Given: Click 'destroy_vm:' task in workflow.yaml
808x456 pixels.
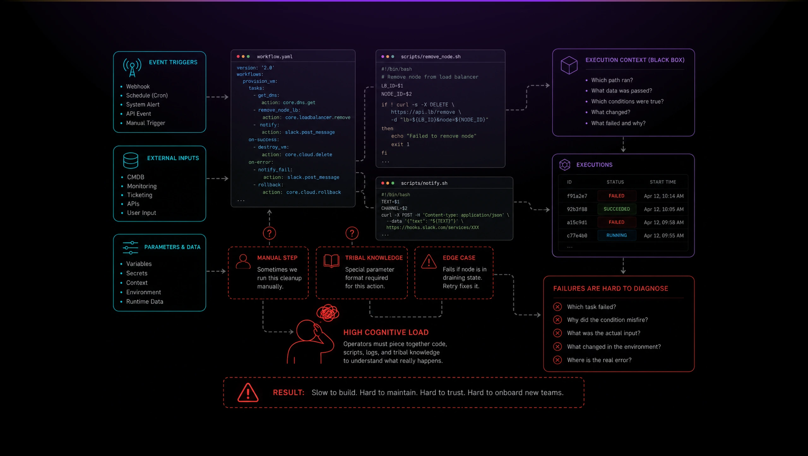Looking at the screenshot, I should tap(273, 147).
